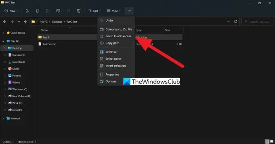The image size is (275, 144).
Task: Open the Sort dropdown
Action: (x=94, y=11)
